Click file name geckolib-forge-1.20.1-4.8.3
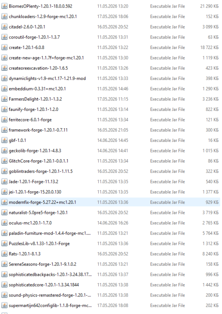This screenshot has width=222, height=314. (x=35, y=151)
